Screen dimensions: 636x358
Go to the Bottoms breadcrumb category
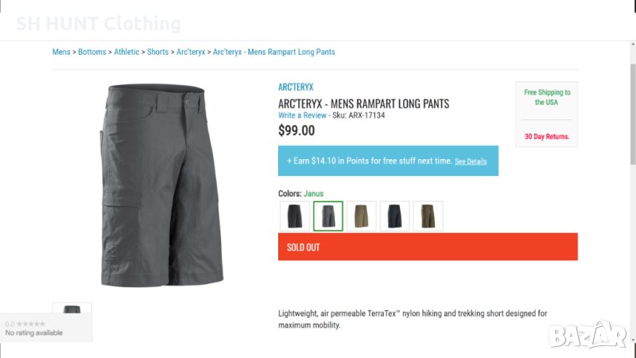[x=92, y=53]
